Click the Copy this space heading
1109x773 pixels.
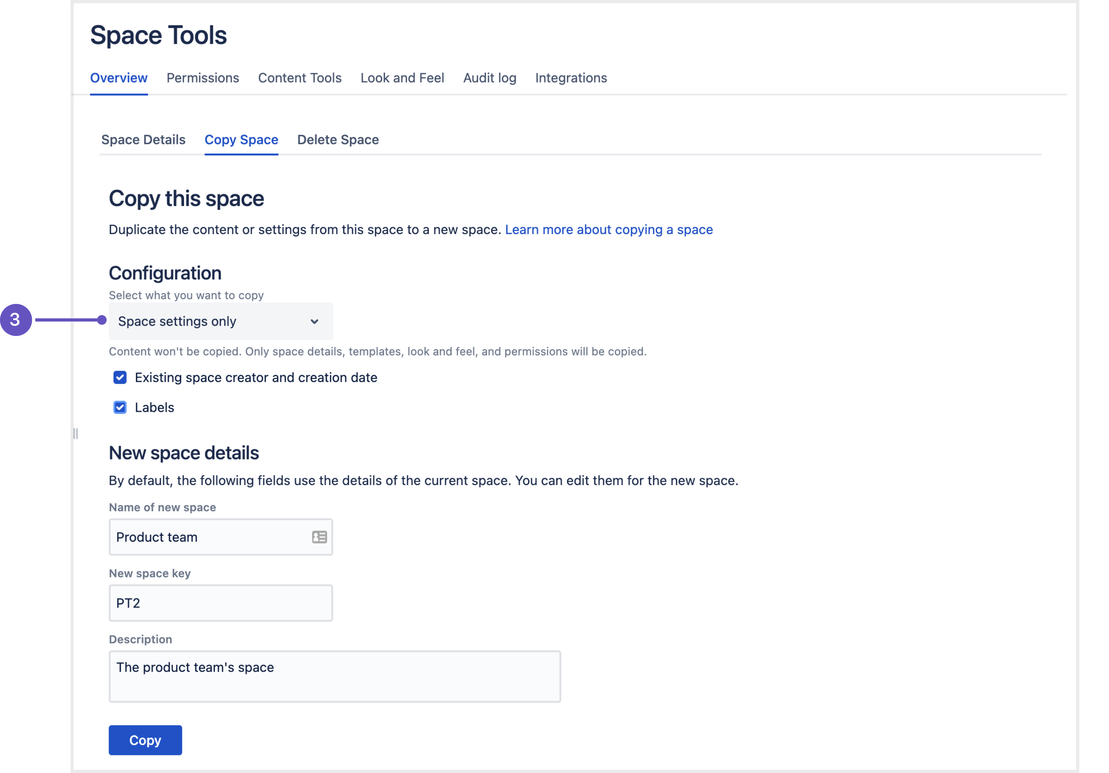(x=186, y=198)
